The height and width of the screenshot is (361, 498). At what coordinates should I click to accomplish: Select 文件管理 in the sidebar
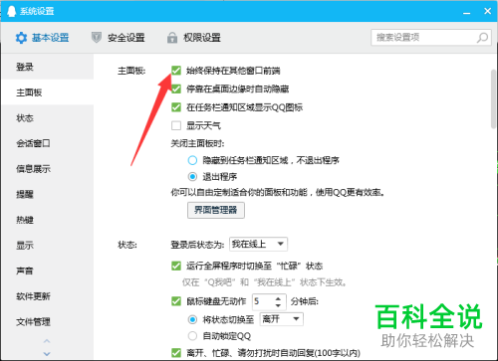click(x=48, y=321)
